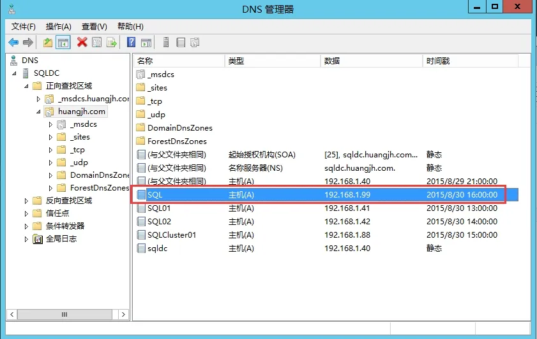
Task: Open the Properties toolbar icon
Action: [x=97, y=42]
